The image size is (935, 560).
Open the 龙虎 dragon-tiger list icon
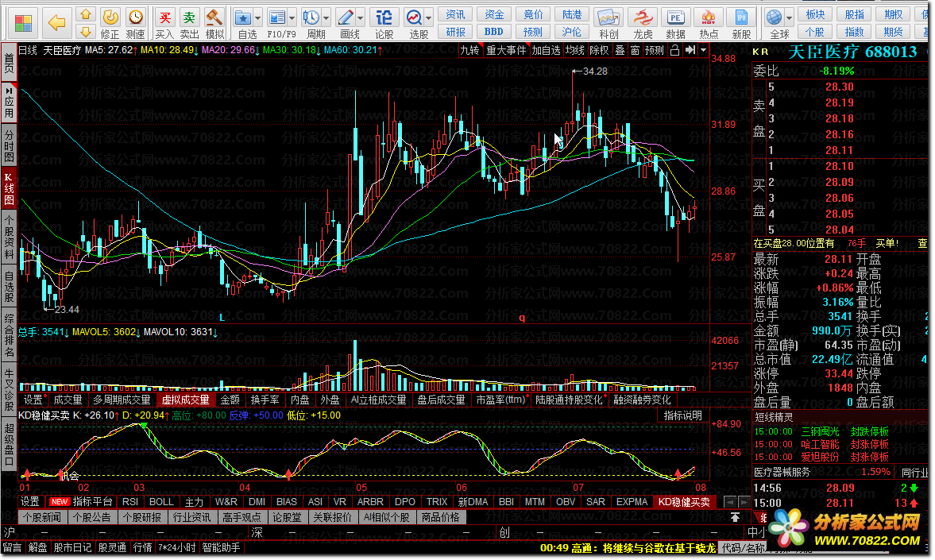[x=643, y=24]
